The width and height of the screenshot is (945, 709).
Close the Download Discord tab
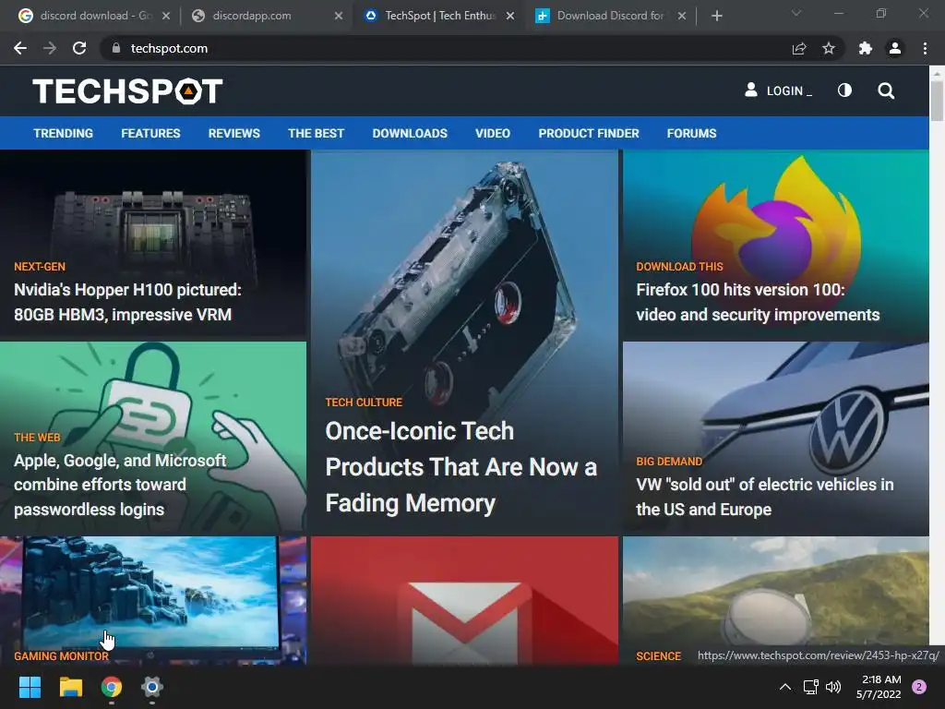[682, 16]
